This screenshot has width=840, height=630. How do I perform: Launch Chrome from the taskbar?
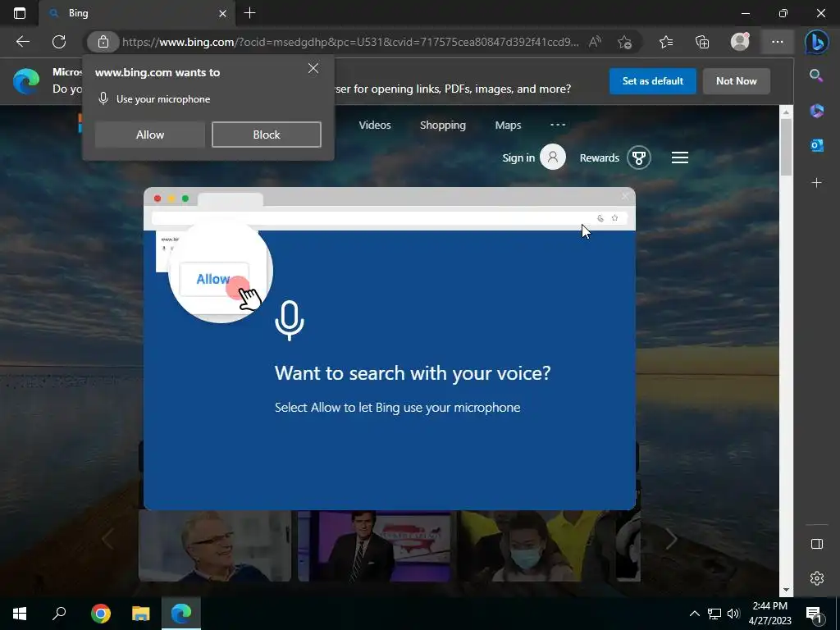tap(101, 614)
